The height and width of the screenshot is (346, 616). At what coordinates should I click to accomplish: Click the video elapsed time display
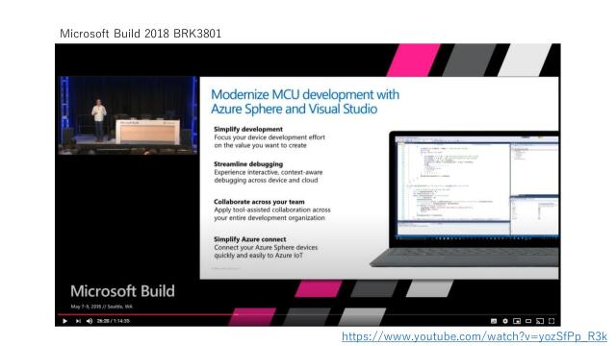click(114, 321)
